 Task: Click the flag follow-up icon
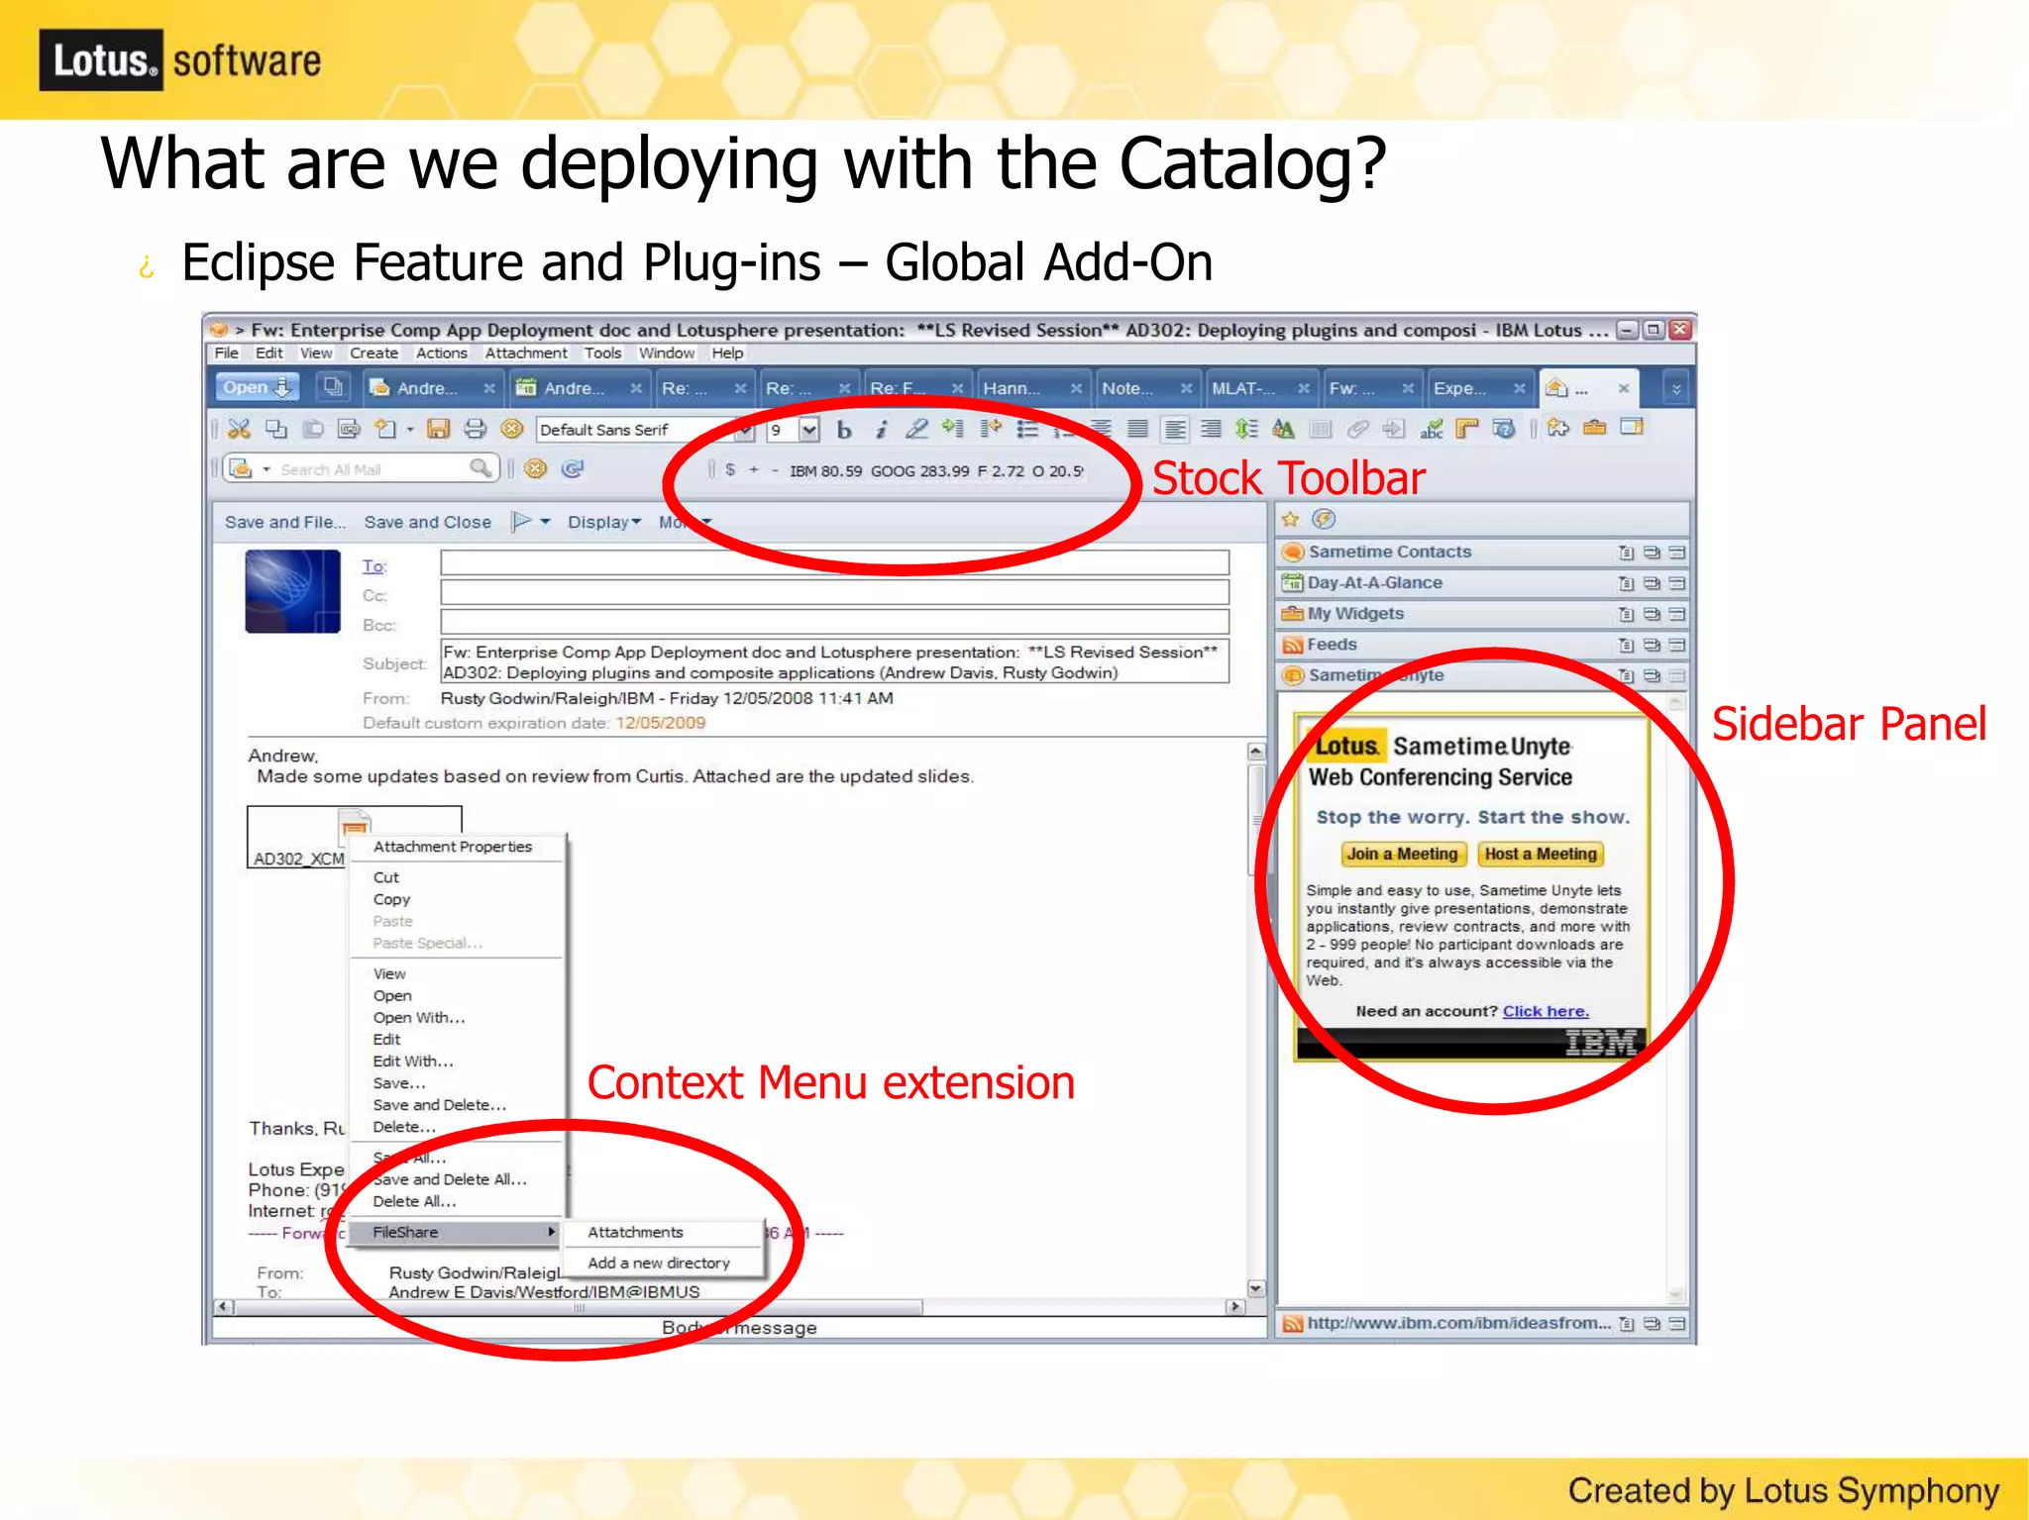pyautogui.click(x=522, y=522)
